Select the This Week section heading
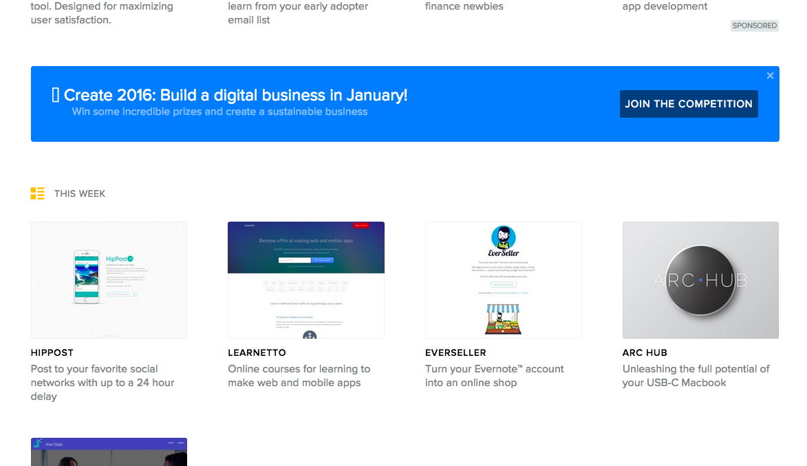Image resolution: width=807 pixels, height=466 pixels. click(x=80, y=193)
